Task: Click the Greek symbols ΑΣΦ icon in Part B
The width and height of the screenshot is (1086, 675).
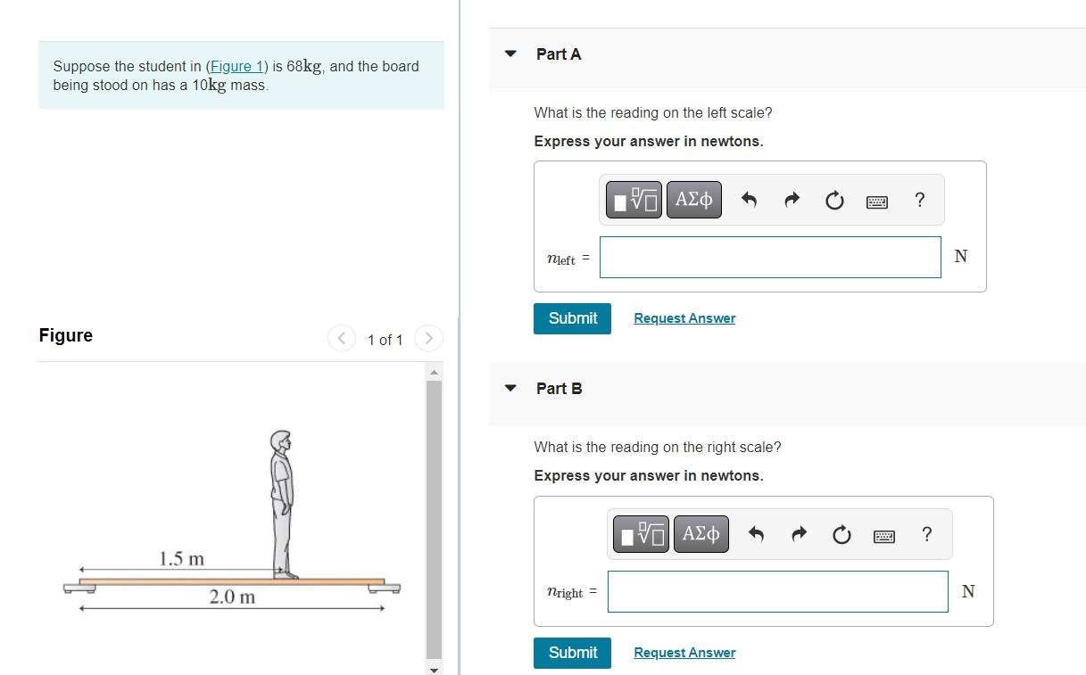Action: (x=701, y=533)
